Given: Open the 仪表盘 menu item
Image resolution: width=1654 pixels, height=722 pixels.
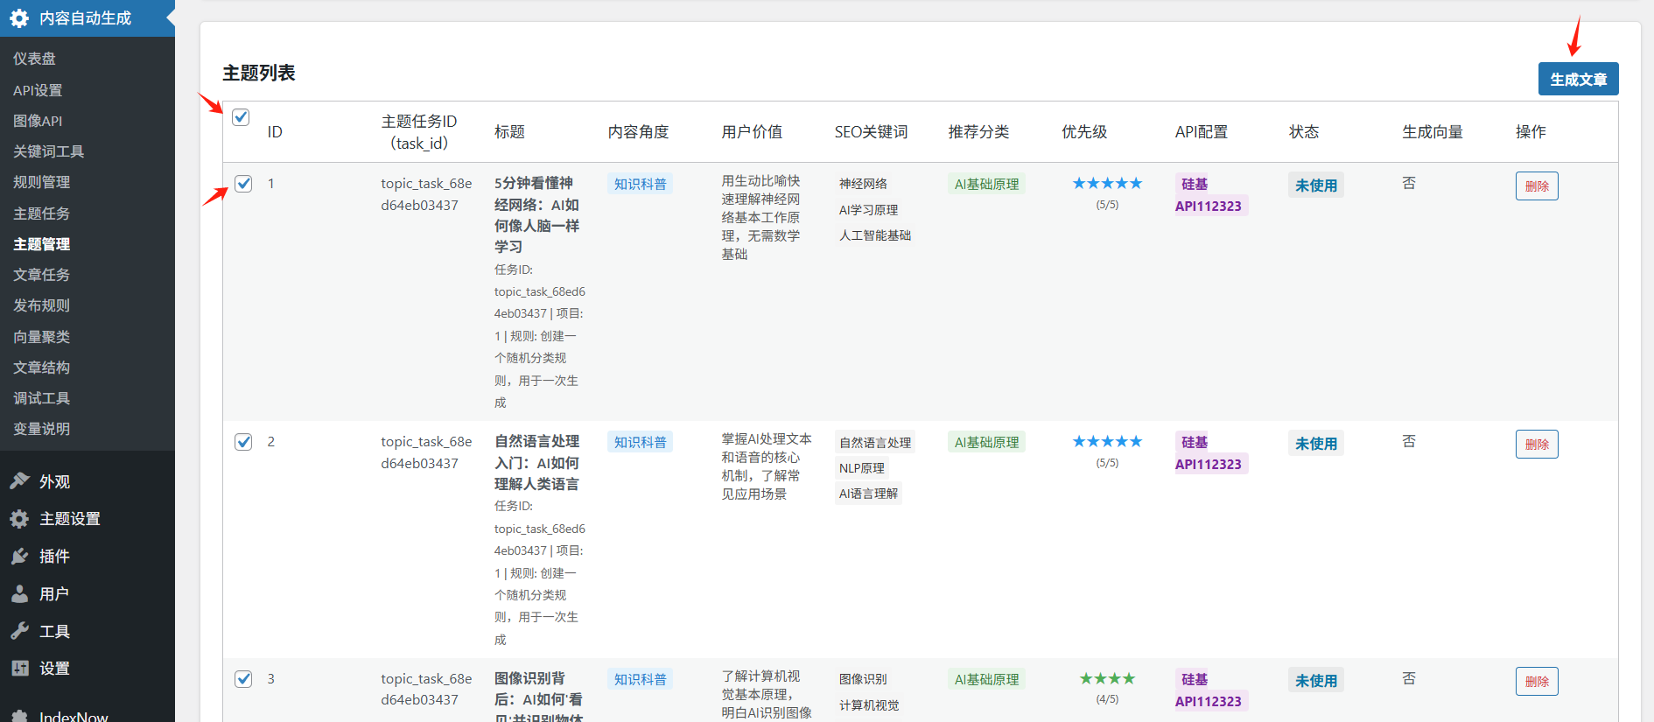Looking at the screenshot, I should click(35, 59).
